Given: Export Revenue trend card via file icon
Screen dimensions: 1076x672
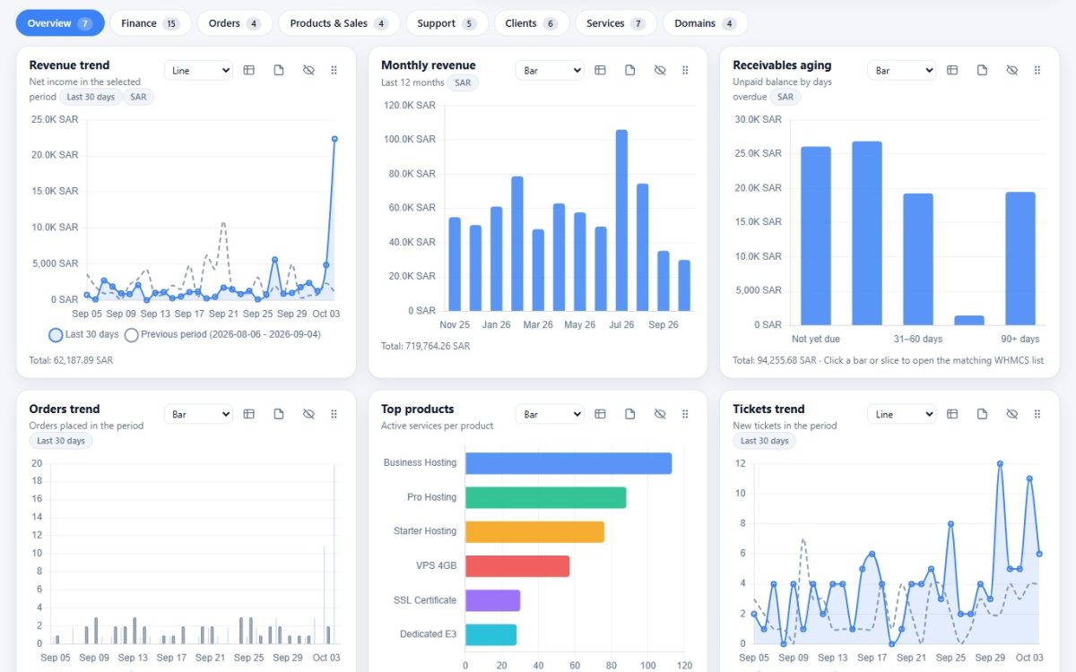Looking at the screenshot, I should click(279, 70).
